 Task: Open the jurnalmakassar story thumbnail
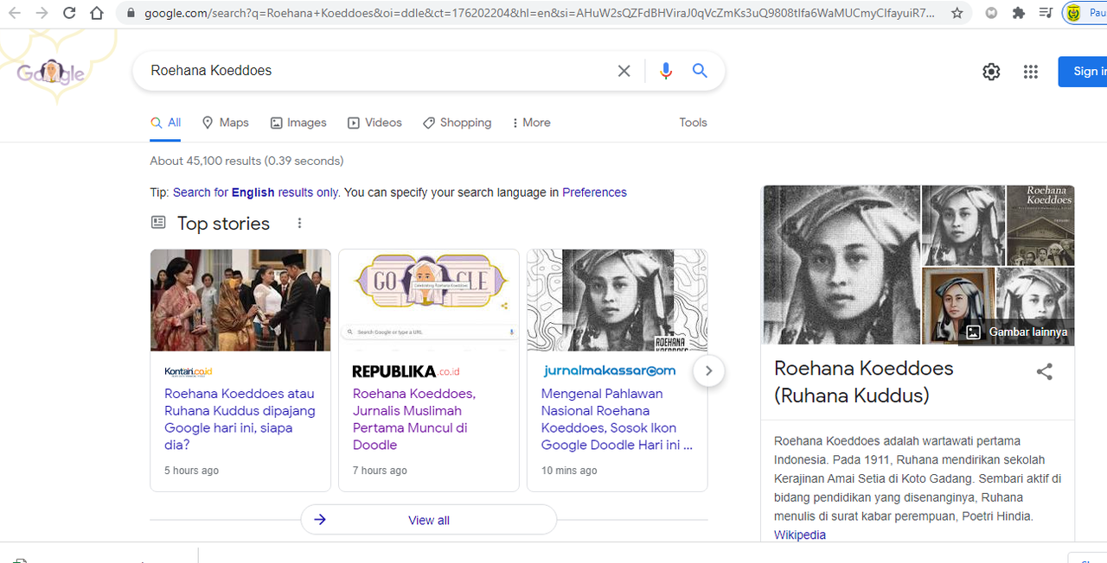coord(617,300)
